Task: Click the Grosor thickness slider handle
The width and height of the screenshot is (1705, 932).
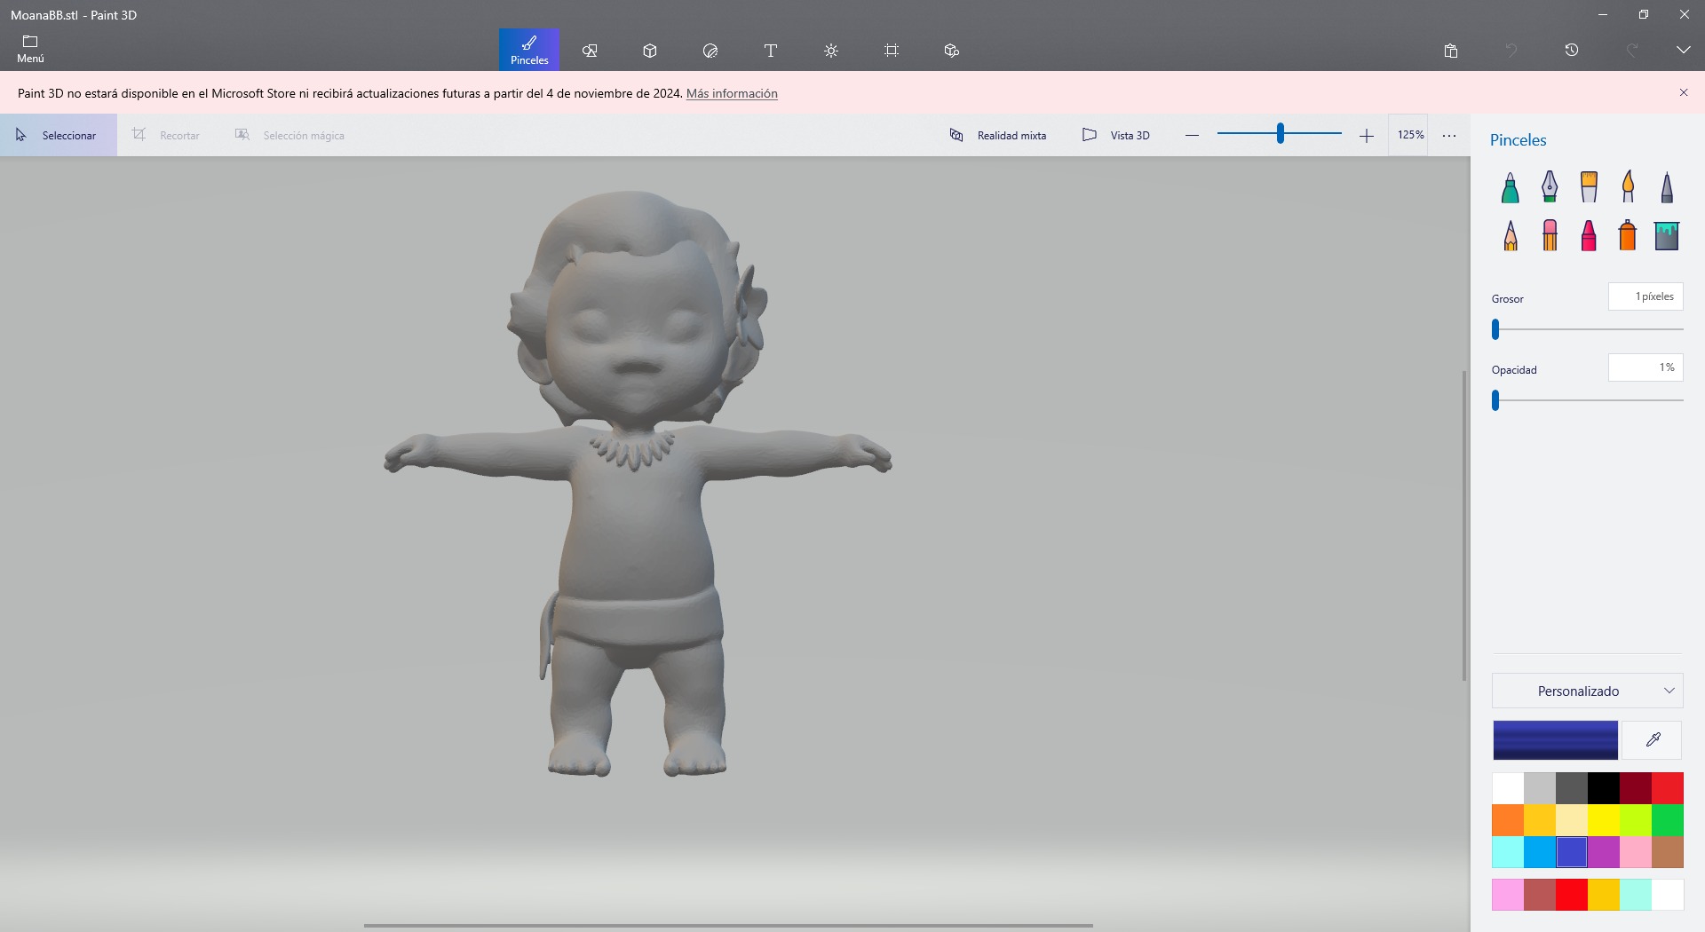Action: [x=1495, y=329]
